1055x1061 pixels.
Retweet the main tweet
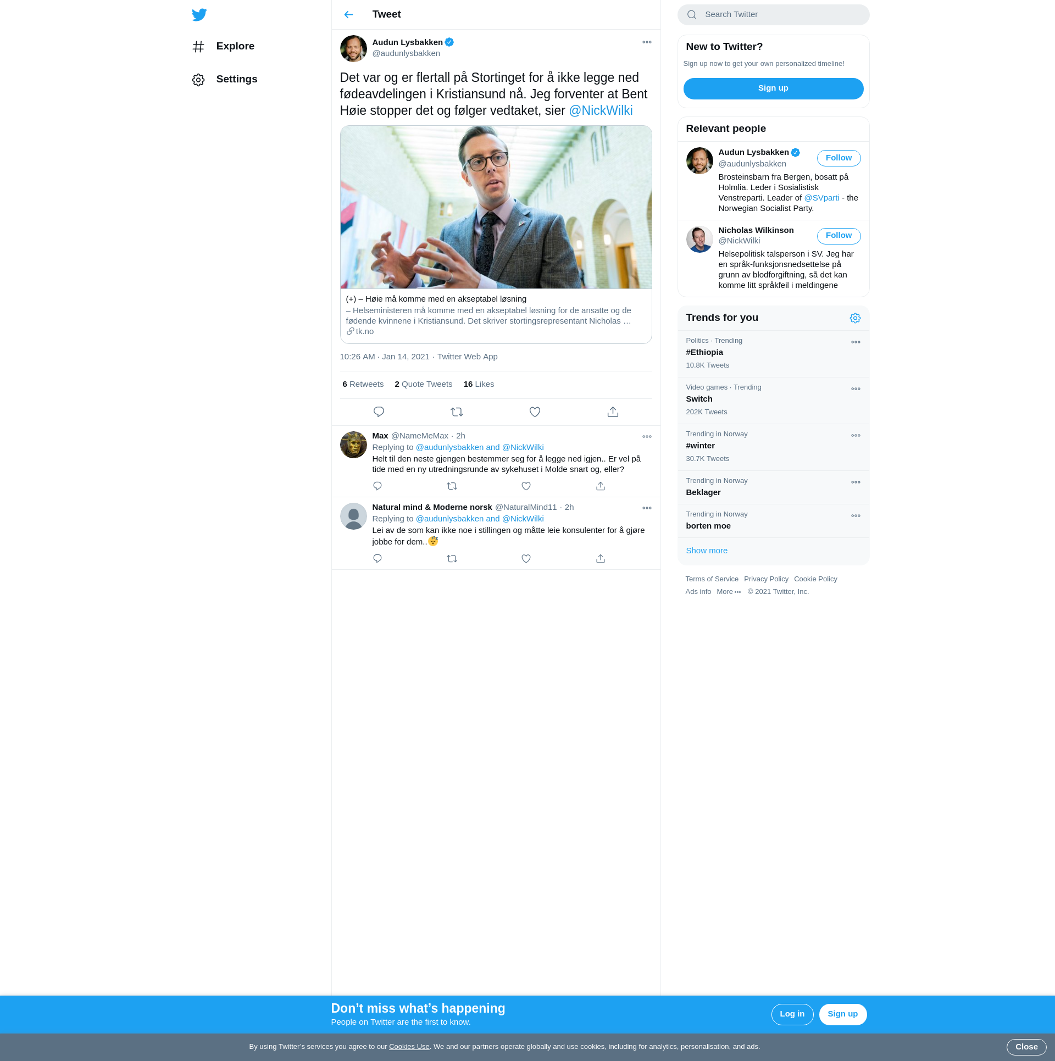pos(457,412)
